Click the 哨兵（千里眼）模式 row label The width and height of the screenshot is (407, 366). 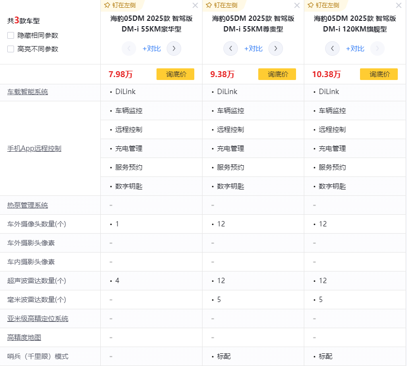pyautogui.click(x=38, y=356)
